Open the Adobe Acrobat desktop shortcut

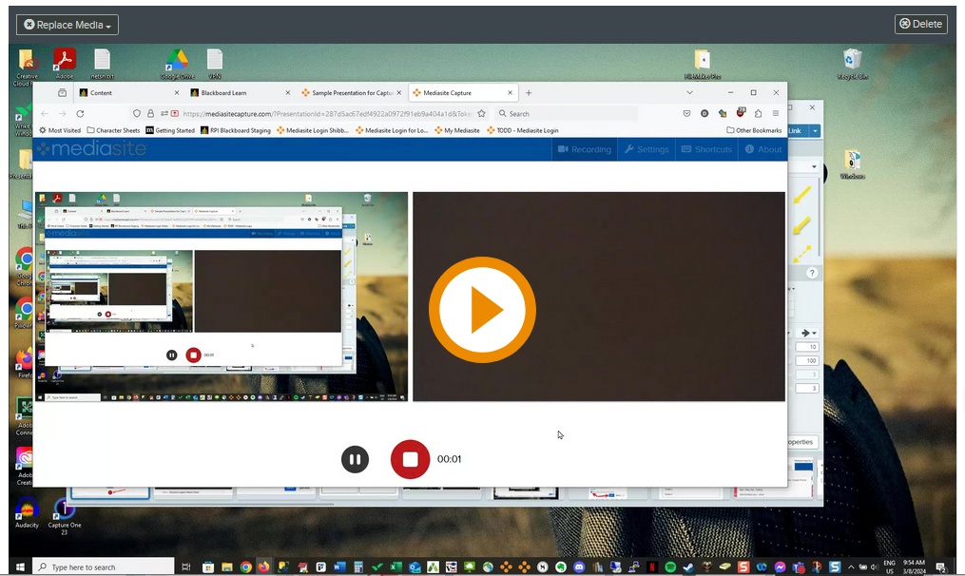64,64
